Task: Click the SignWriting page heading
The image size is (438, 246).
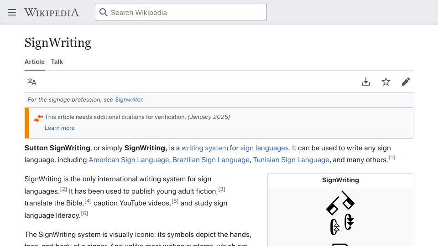Action: 58,43
